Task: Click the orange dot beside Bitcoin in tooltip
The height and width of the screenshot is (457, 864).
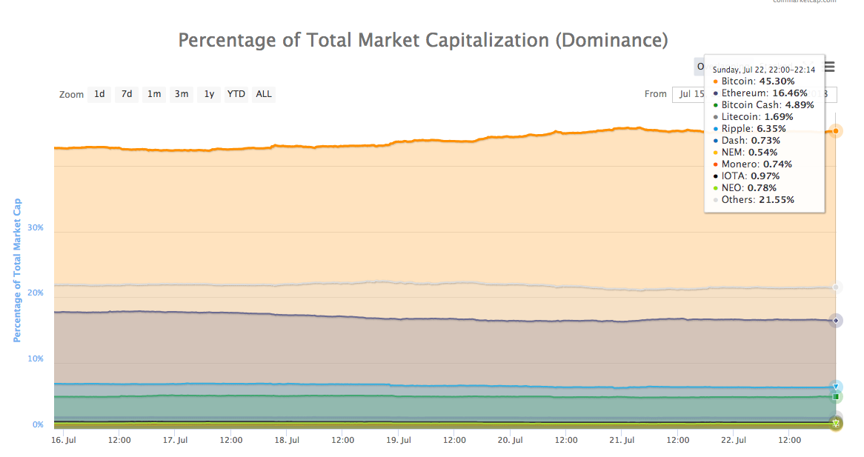Action: (716, 81)
